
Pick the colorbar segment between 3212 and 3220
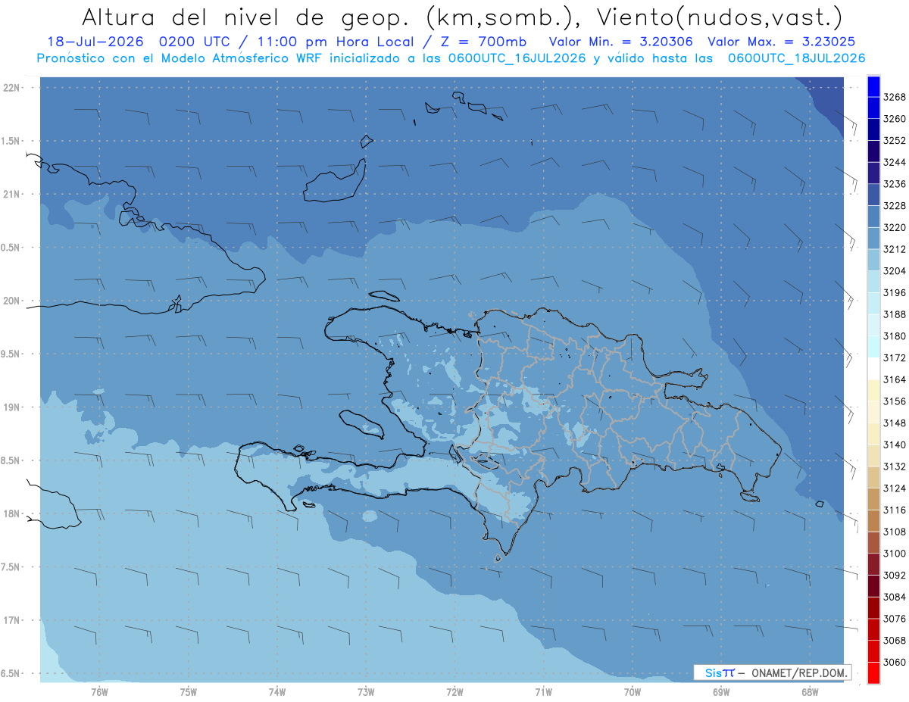(x=873, y=238)
